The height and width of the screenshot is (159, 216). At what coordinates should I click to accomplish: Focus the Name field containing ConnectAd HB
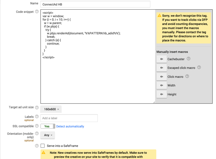point(95,5)
